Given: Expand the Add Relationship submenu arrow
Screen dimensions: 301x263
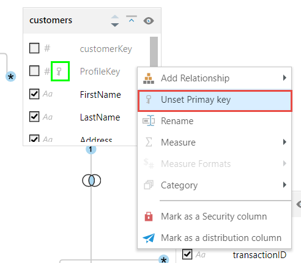Looking at the screenshot, I should tap(284, 78).
